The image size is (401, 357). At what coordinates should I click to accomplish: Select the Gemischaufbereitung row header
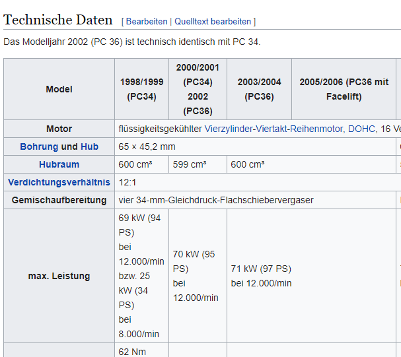[59, 200]
